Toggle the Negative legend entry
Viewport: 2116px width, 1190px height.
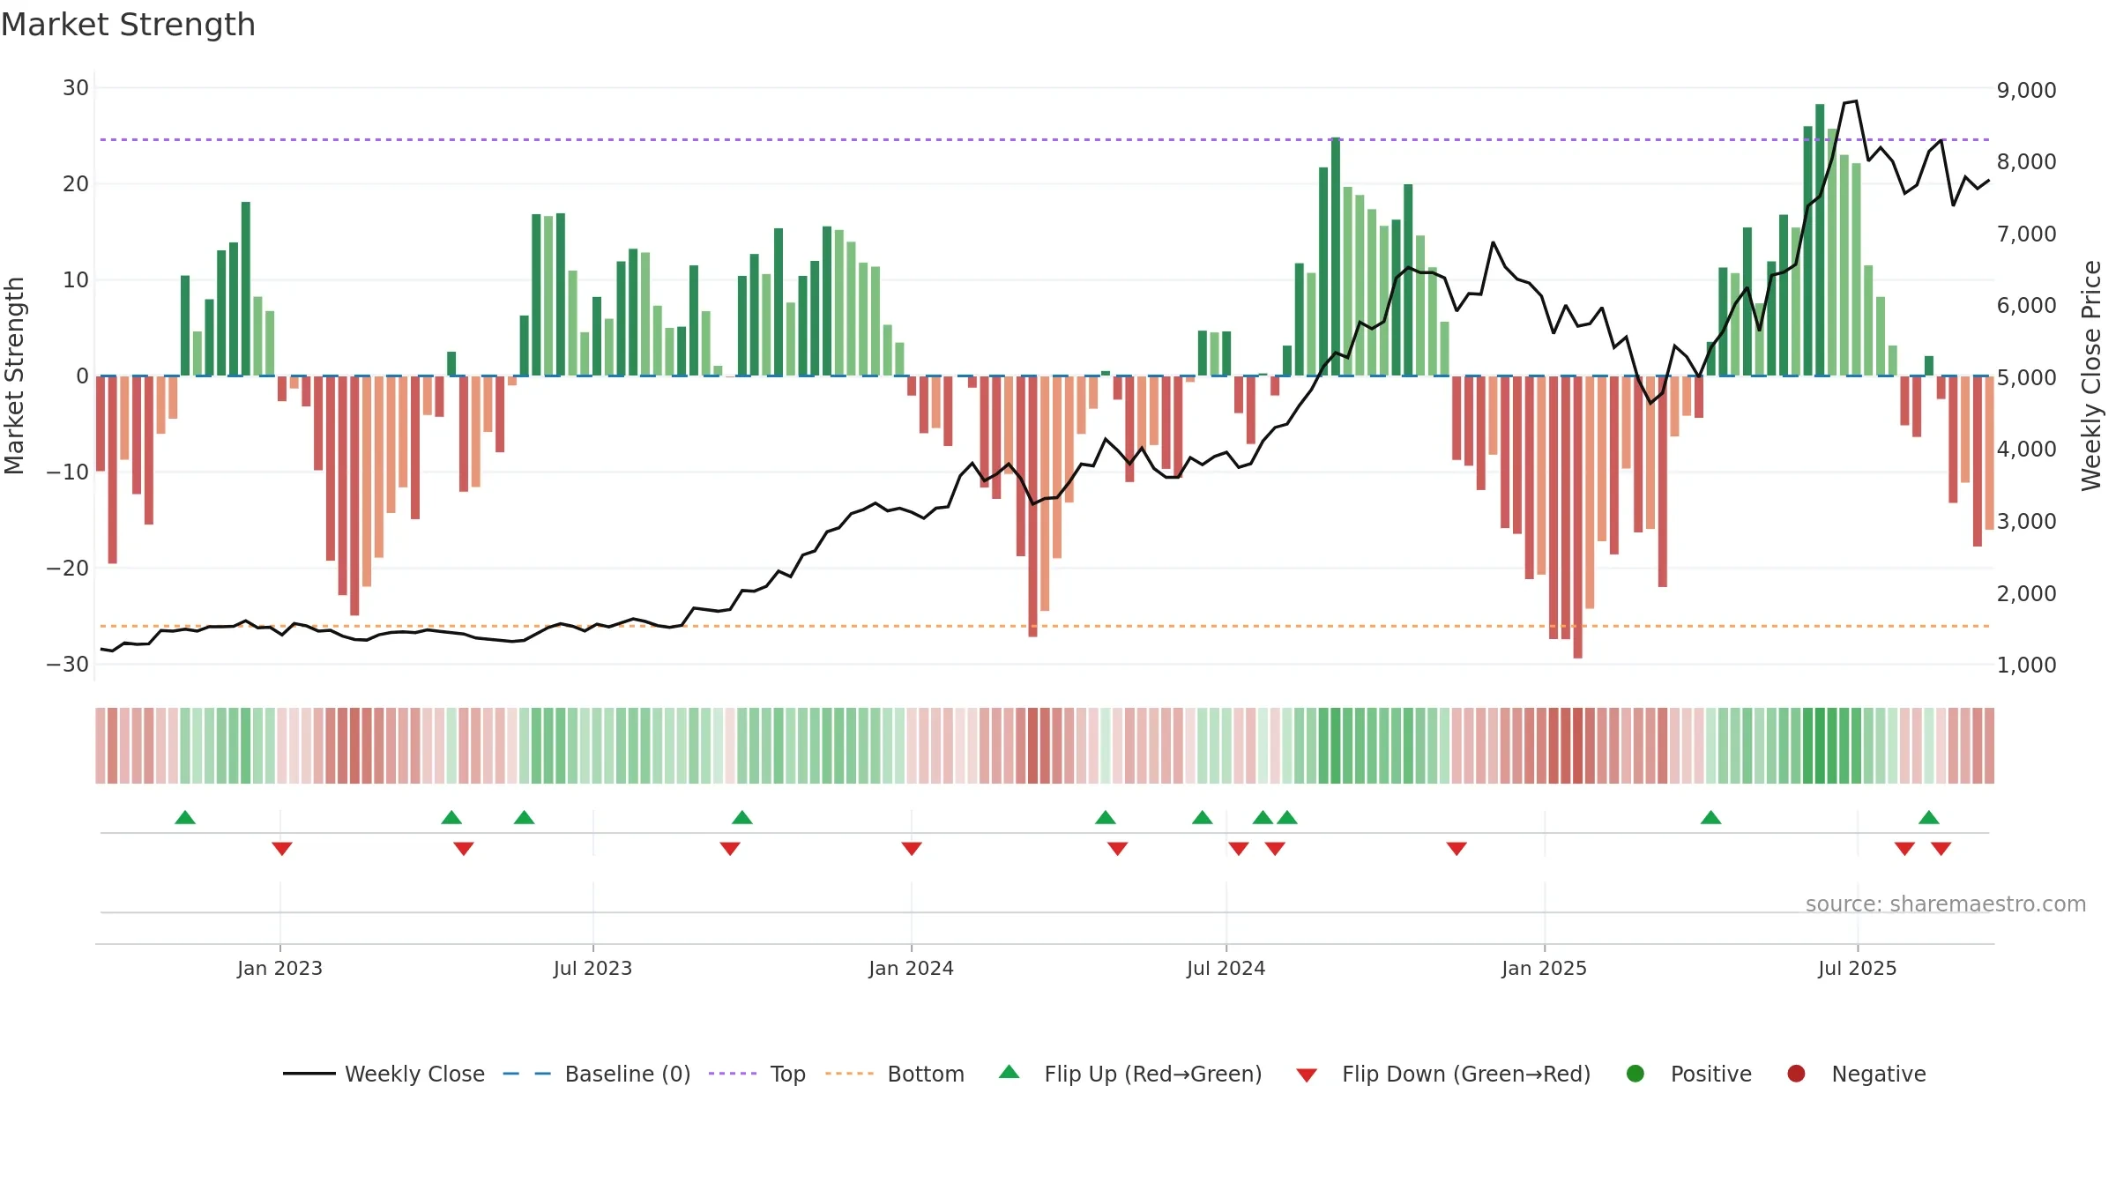1856,1074
